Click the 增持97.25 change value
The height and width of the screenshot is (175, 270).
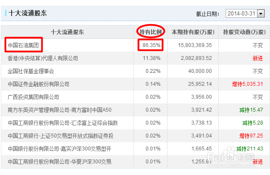[251, 136]
